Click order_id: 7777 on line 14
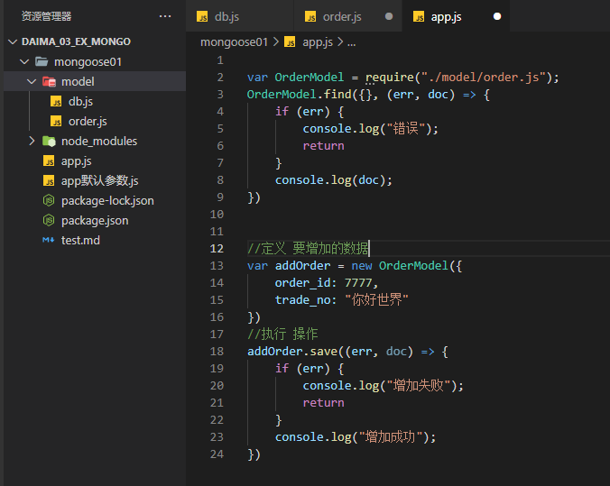The width and height of the screenshot is (610, 486). pyautogui.click(x=326, y=283)
